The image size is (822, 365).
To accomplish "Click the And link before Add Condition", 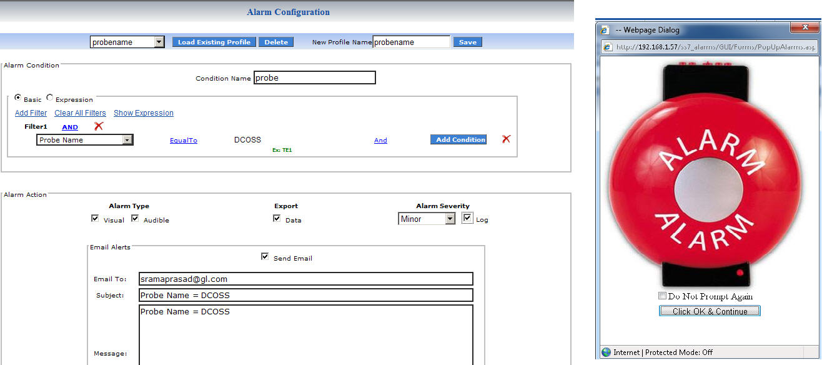I will pos(380,141).
